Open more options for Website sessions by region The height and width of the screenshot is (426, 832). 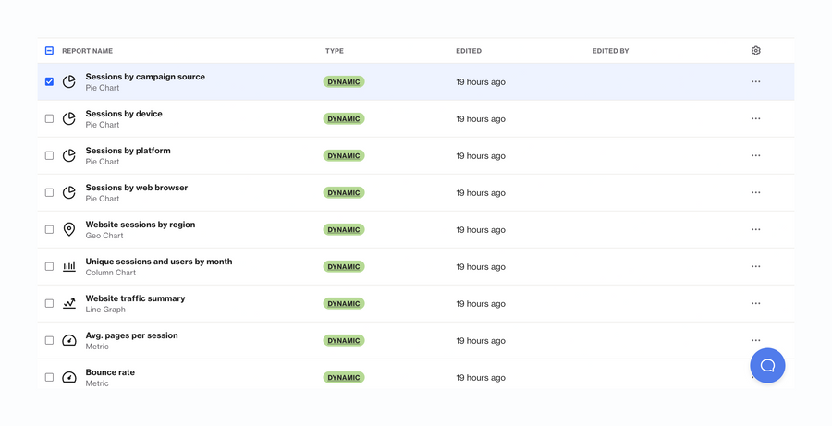(x=755, y=230)
